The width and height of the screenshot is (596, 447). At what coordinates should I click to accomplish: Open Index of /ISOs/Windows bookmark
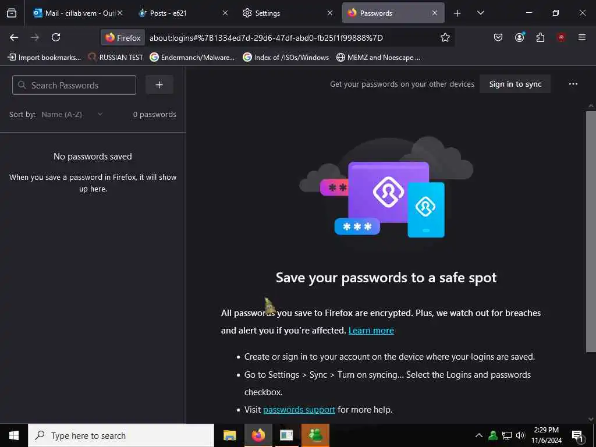point(286,58)
